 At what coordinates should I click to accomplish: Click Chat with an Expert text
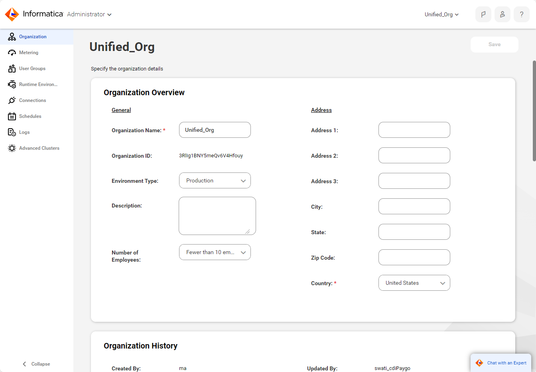click(507, 363)
